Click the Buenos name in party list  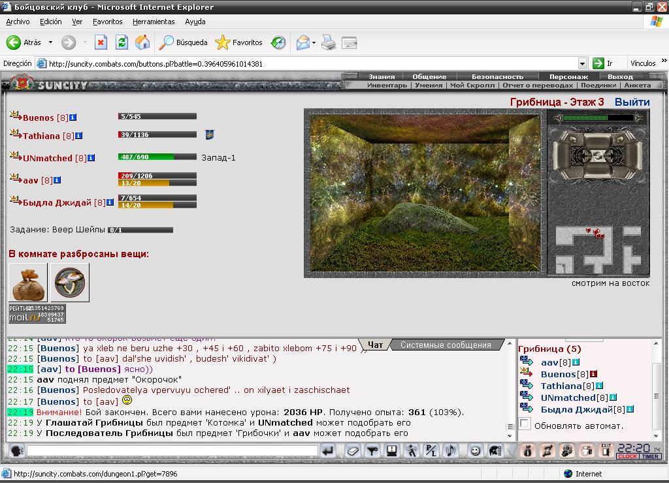pos(39,117)
